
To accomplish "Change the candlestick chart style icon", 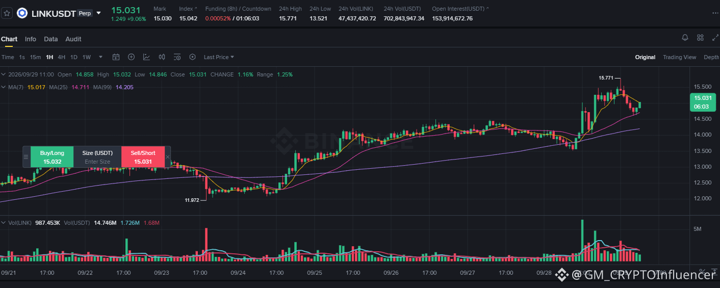I will point(162,57).
